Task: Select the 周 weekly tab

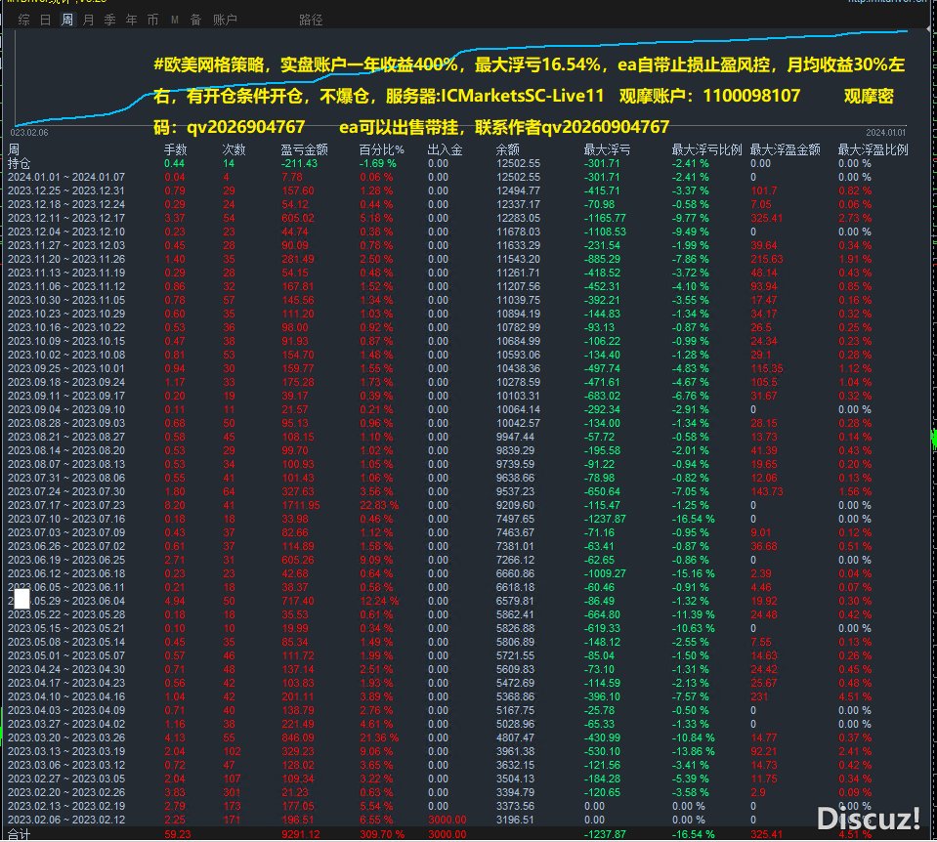Action: point(67,20)
